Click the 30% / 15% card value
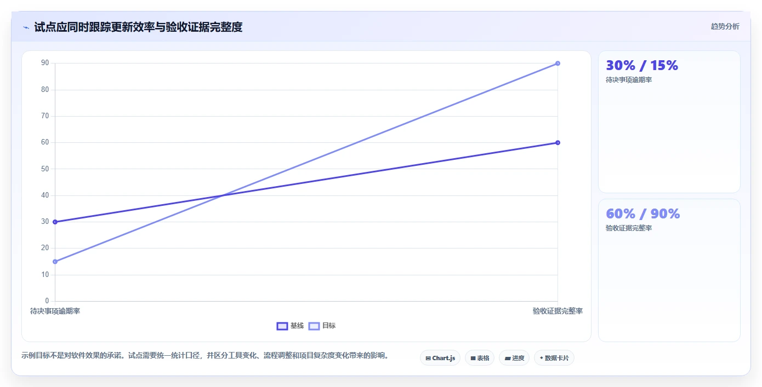The image size is (762, 387). click(642, 66)
